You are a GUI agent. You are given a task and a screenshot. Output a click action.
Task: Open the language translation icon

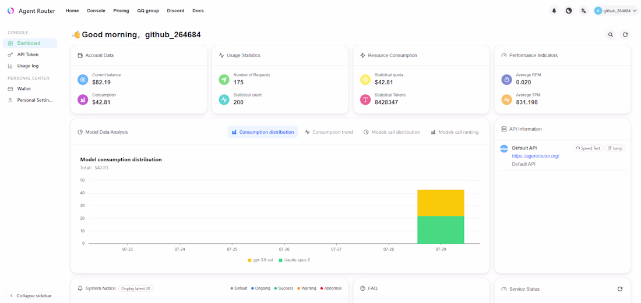(x=583, y=11)
